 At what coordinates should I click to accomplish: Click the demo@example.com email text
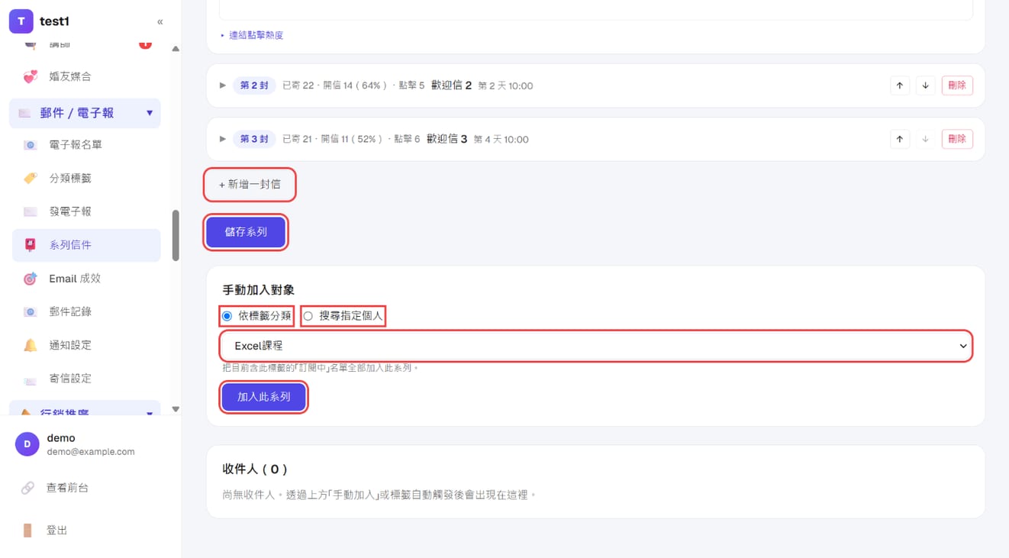(91, 452)
